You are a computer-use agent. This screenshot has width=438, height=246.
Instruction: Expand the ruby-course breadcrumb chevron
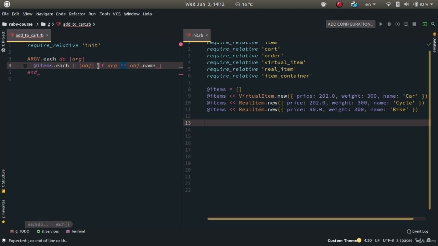(37, 24)
